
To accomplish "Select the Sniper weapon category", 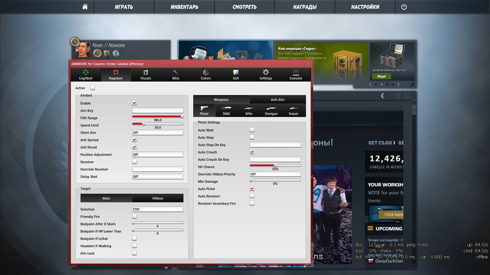I will click(x=293, y=110).
